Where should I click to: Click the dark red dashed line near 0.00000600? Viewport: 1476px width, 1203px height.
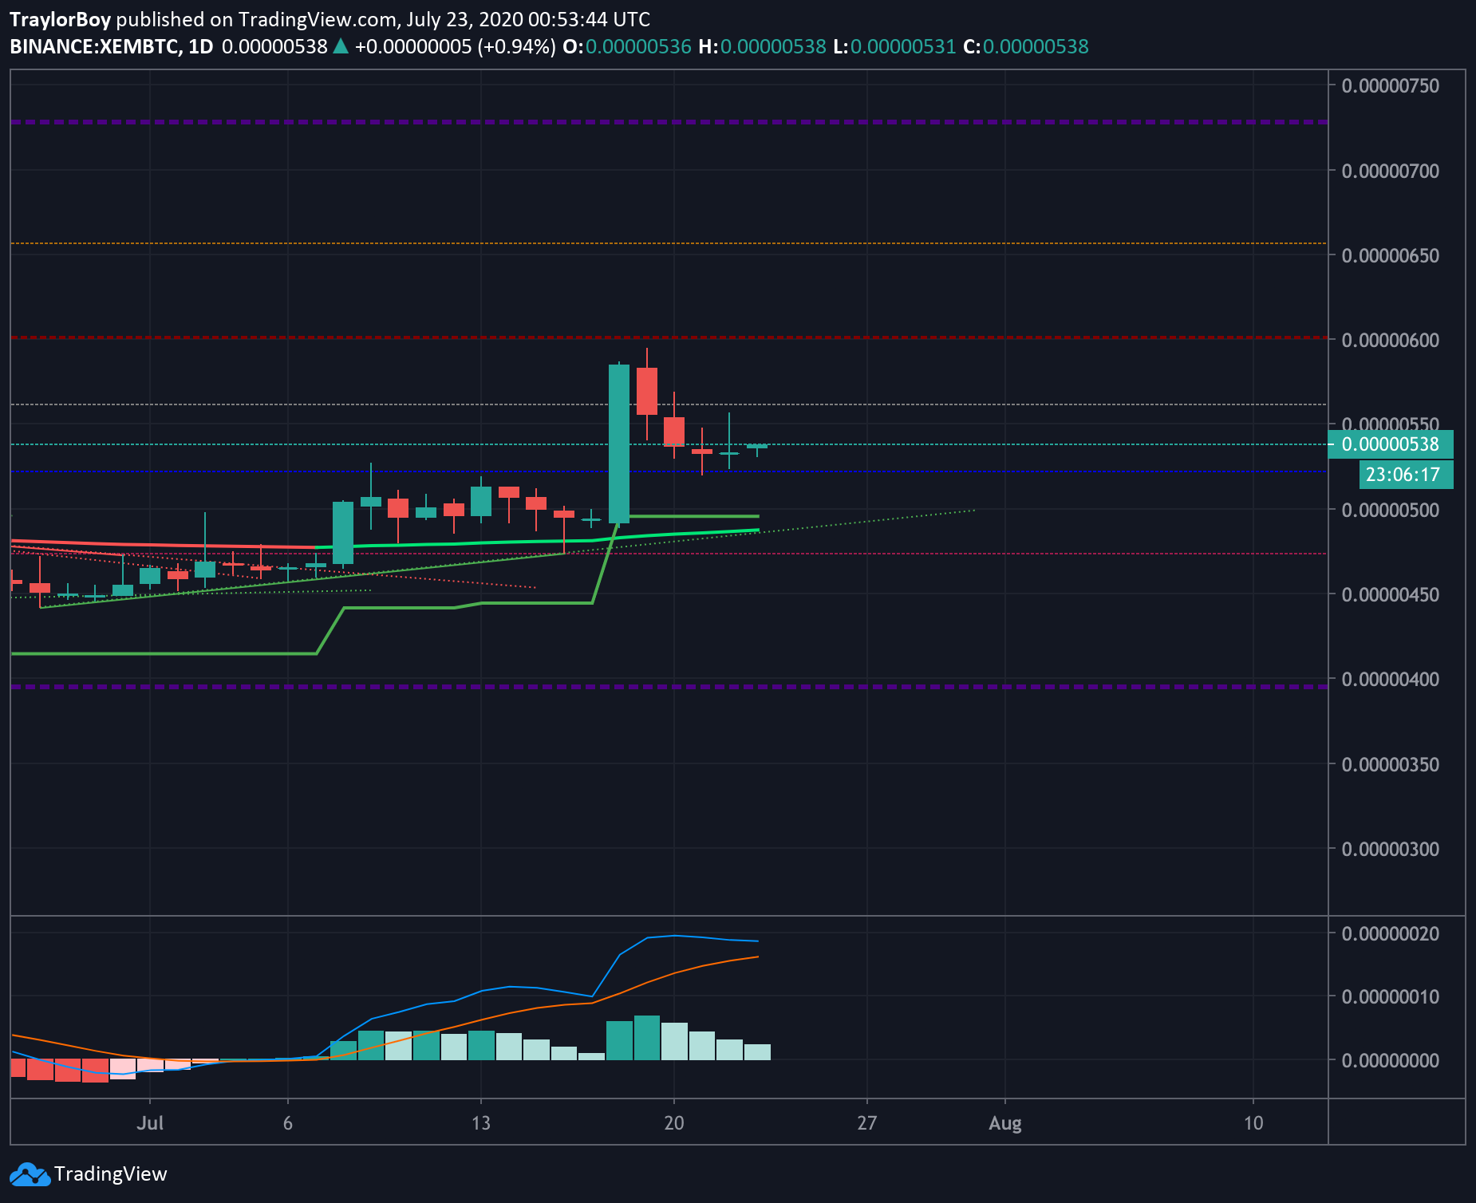669,337
